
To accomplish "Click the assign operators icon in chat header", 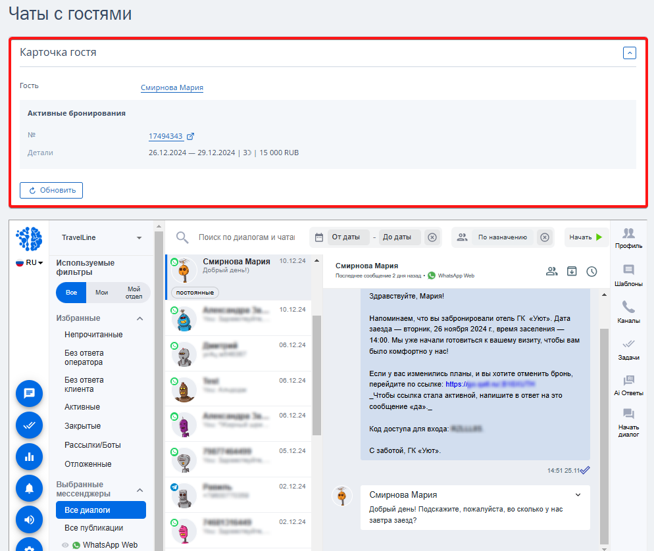I will coord(552,272).
